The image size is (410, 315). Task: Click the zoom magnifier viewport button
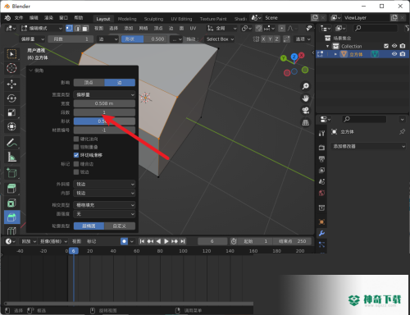tap(305, 86)
